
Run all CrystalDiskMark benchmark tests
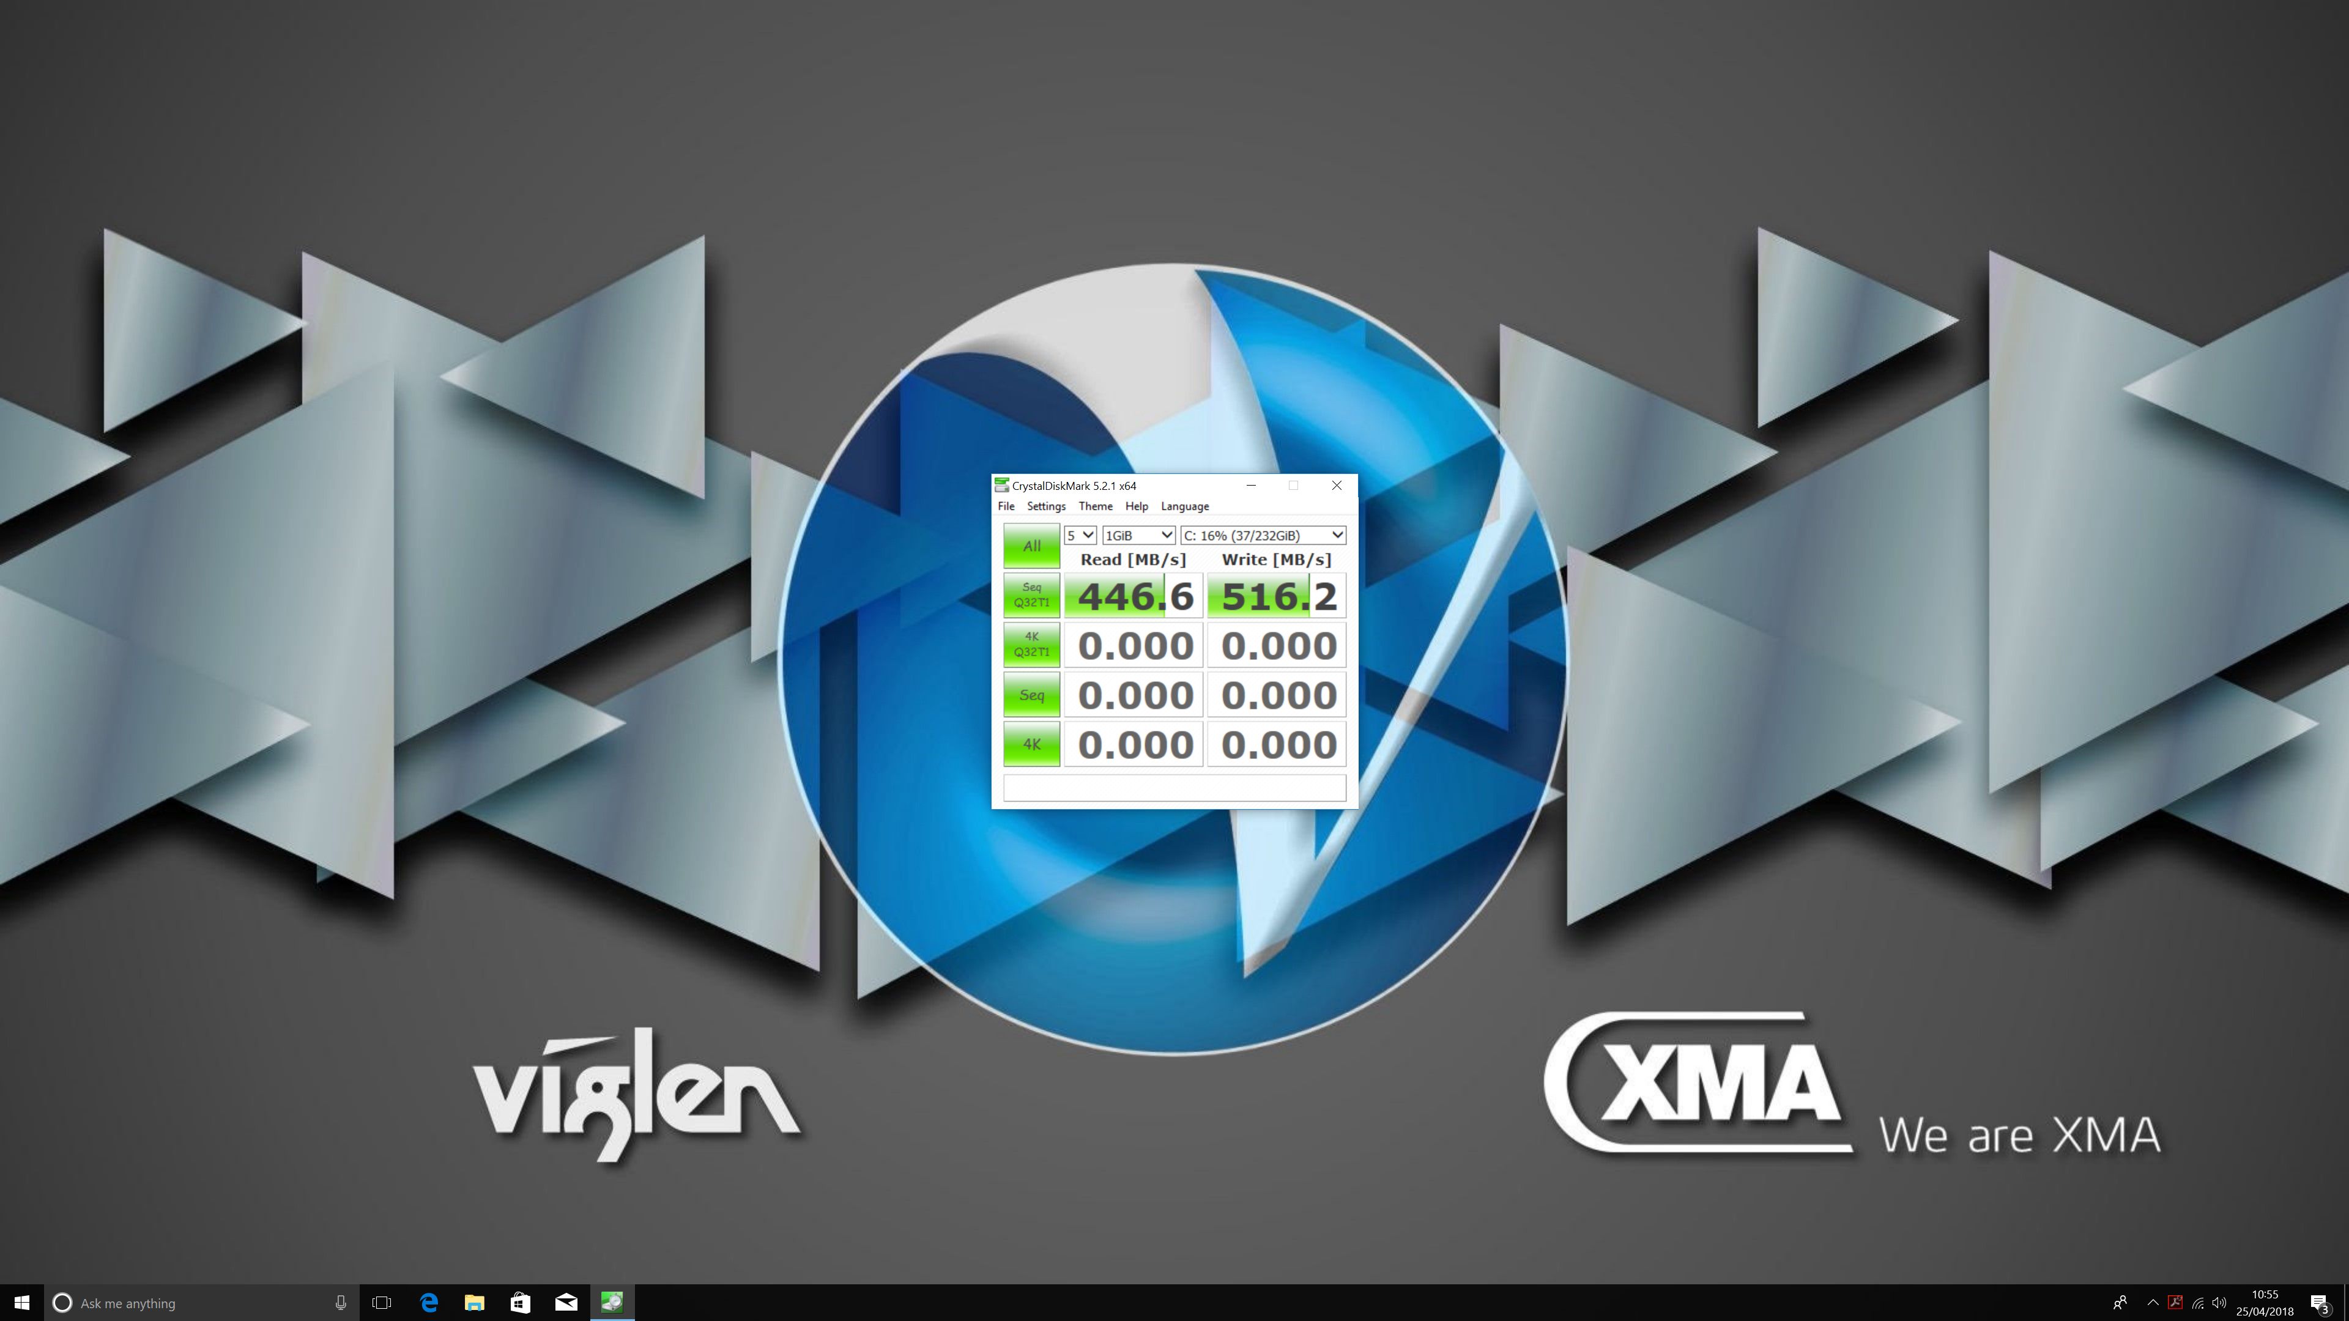point(1030,545)
